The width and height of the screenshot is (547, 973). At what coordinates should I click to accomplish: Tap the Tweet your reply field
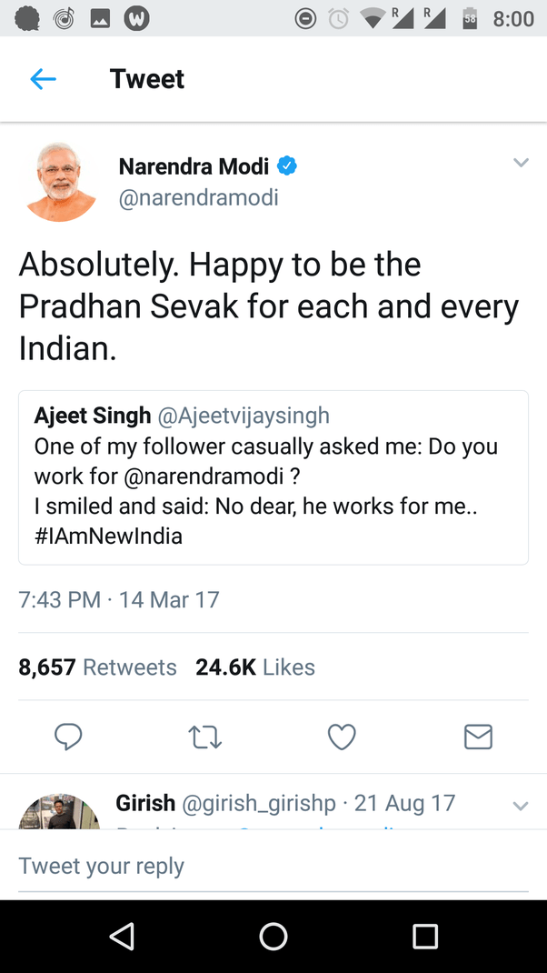click(273, 866)
